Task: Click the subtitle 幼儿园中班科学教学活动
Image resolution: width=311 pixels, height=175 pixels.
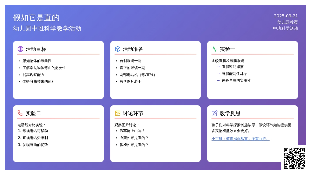Action: click(47, 29)
